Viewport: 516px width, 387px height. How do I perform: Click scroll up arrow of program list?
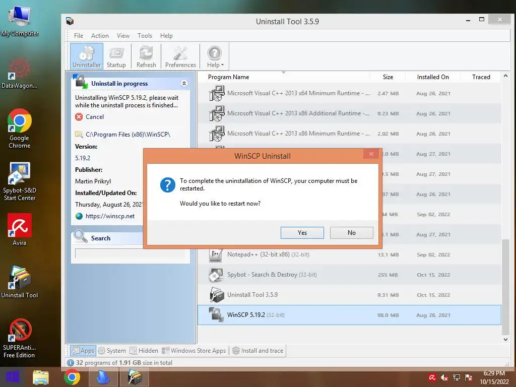point(505,76)
